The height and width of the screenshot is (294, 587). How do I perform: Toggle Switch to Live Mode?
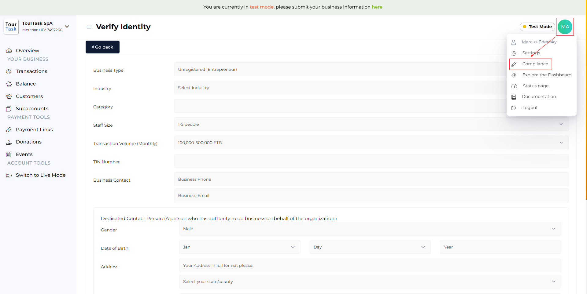click(x=9, y=175)
